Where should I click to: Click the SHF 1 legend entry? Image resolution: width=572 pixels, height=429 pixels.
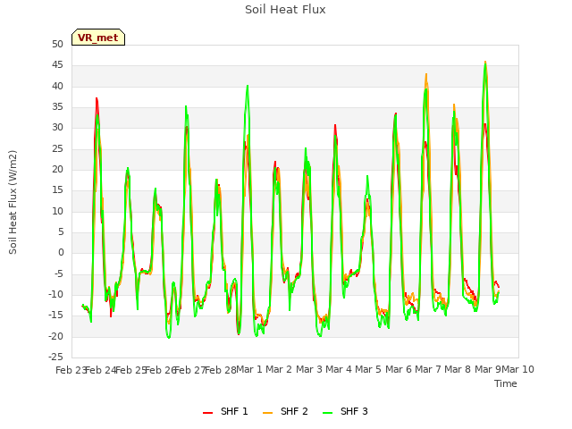(x=225, y=411)
